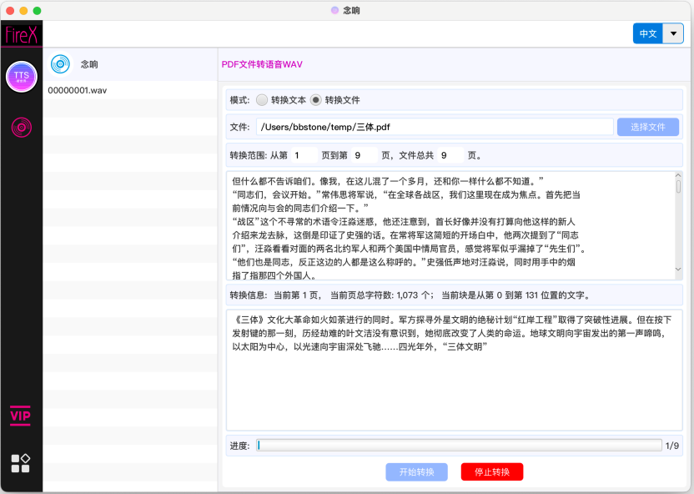Click the file path input field
Viewport: 694px width, 494px height.
[435, 127]
